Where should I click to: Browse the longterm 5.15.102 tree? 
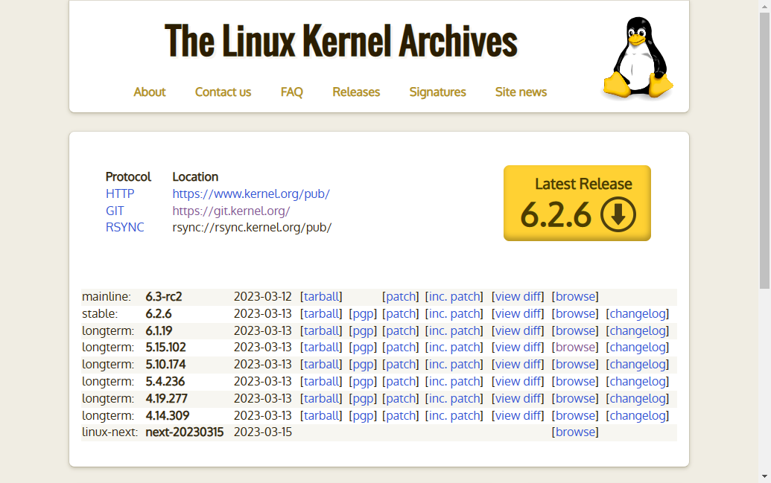[x=575, y=348]
